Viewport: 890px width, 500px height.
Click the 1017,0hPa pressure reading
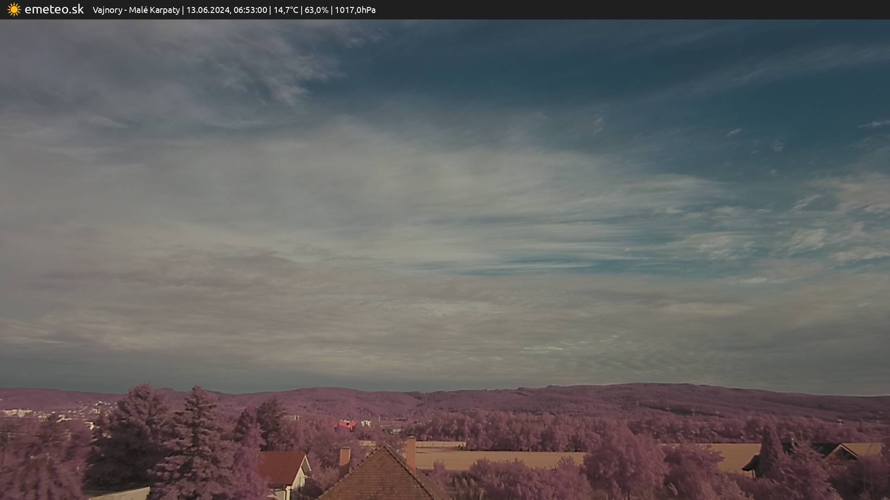point(355,10)
